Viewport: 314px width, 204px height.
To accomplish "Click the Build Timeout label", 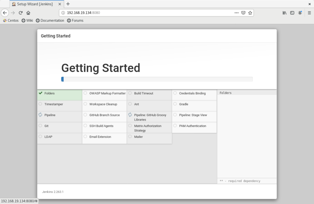I will pyautogui.click(x=144, y=93).
